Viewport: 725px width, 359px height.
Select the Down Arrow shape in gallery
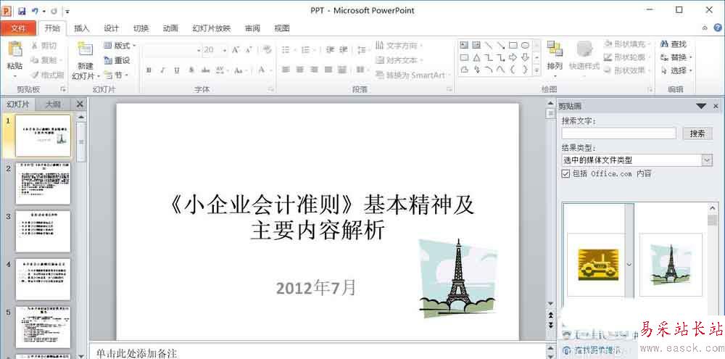tap(525, 57)
